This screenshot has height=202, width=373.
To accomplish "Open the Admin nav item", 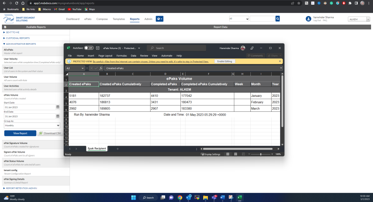I will coord(148,19).
